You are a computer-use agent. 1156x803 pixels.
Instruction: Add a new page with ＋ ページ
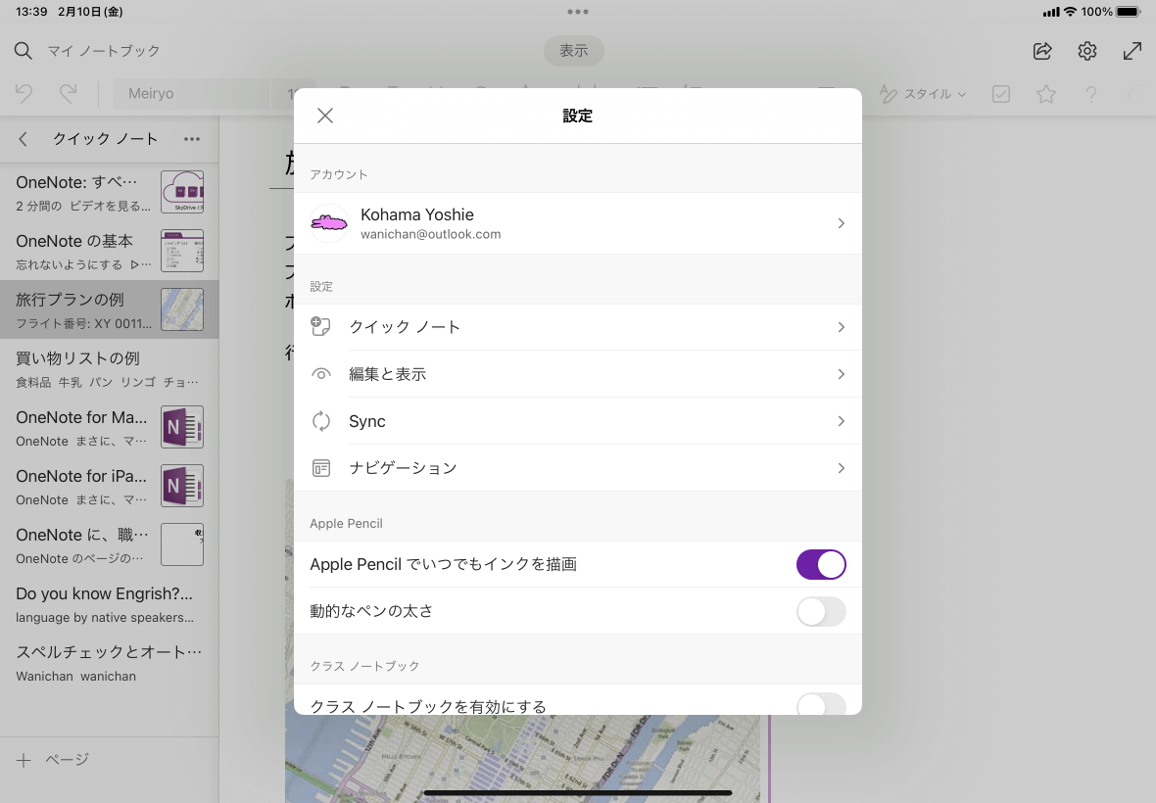[x=52, y=760]
